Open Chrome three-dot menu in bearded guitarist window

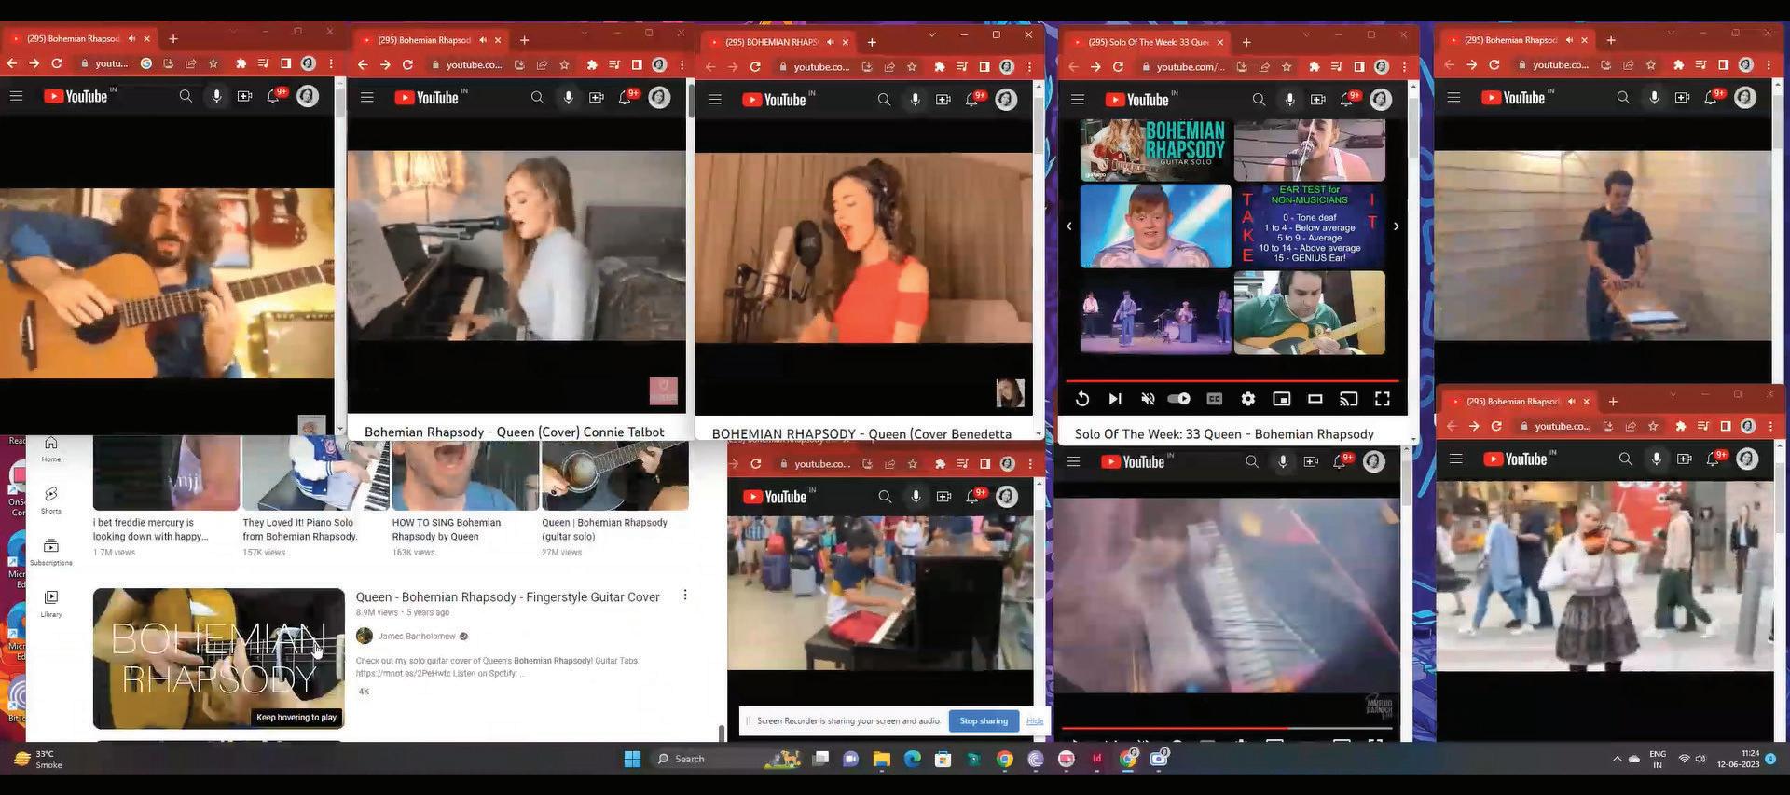[x=331, y=63]
